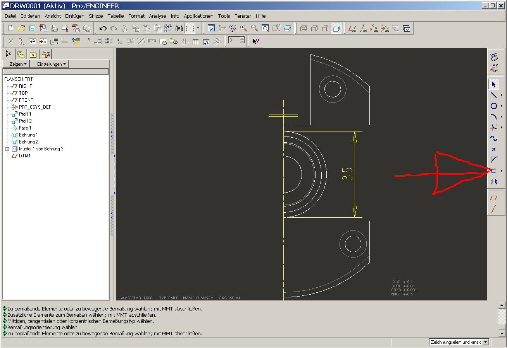
Task: Toggle datum axes visibility
Action: [x=363, y=28]
